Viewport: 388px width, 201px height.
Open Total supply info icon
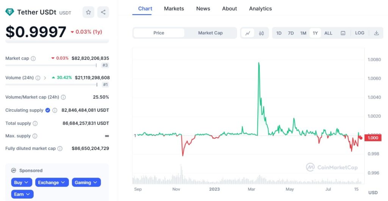coord(35,123)
